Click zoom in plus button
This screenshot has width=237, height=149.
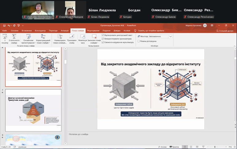click(x=226, y=147)
